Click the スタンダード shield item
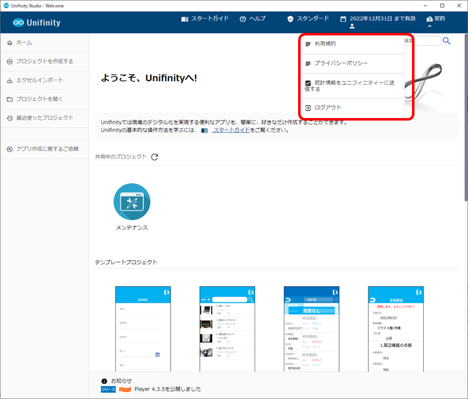This screenshot has width=468, height=399. (307, 19)
